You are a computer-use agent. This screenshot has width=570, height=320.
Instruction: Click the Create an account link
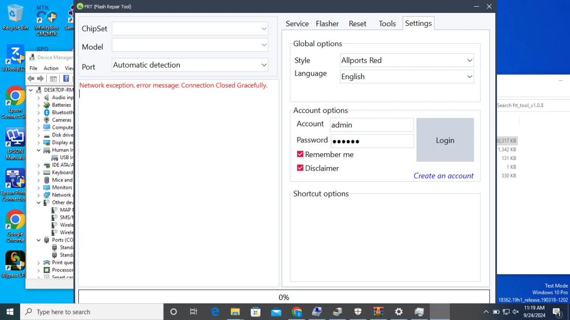[x=444, y=176]
